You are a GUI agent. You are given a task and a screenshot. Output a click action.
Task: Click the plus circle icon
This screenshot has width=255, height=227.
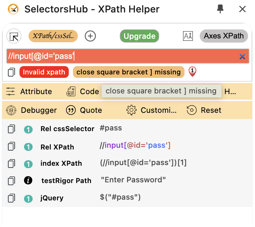pyautogui.click(x=90, y=36)
